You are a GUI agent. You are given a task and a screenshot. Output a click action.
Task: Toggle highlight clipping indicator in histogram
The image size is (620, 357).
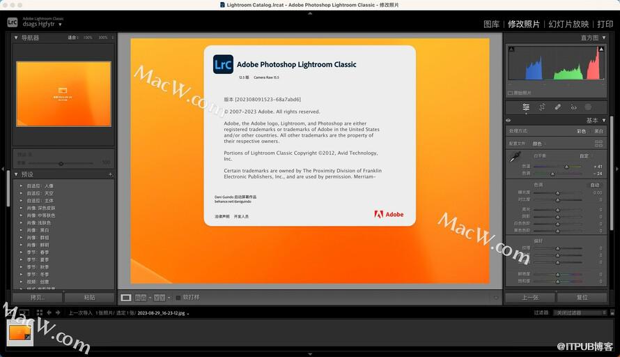[x=601, y=49]
